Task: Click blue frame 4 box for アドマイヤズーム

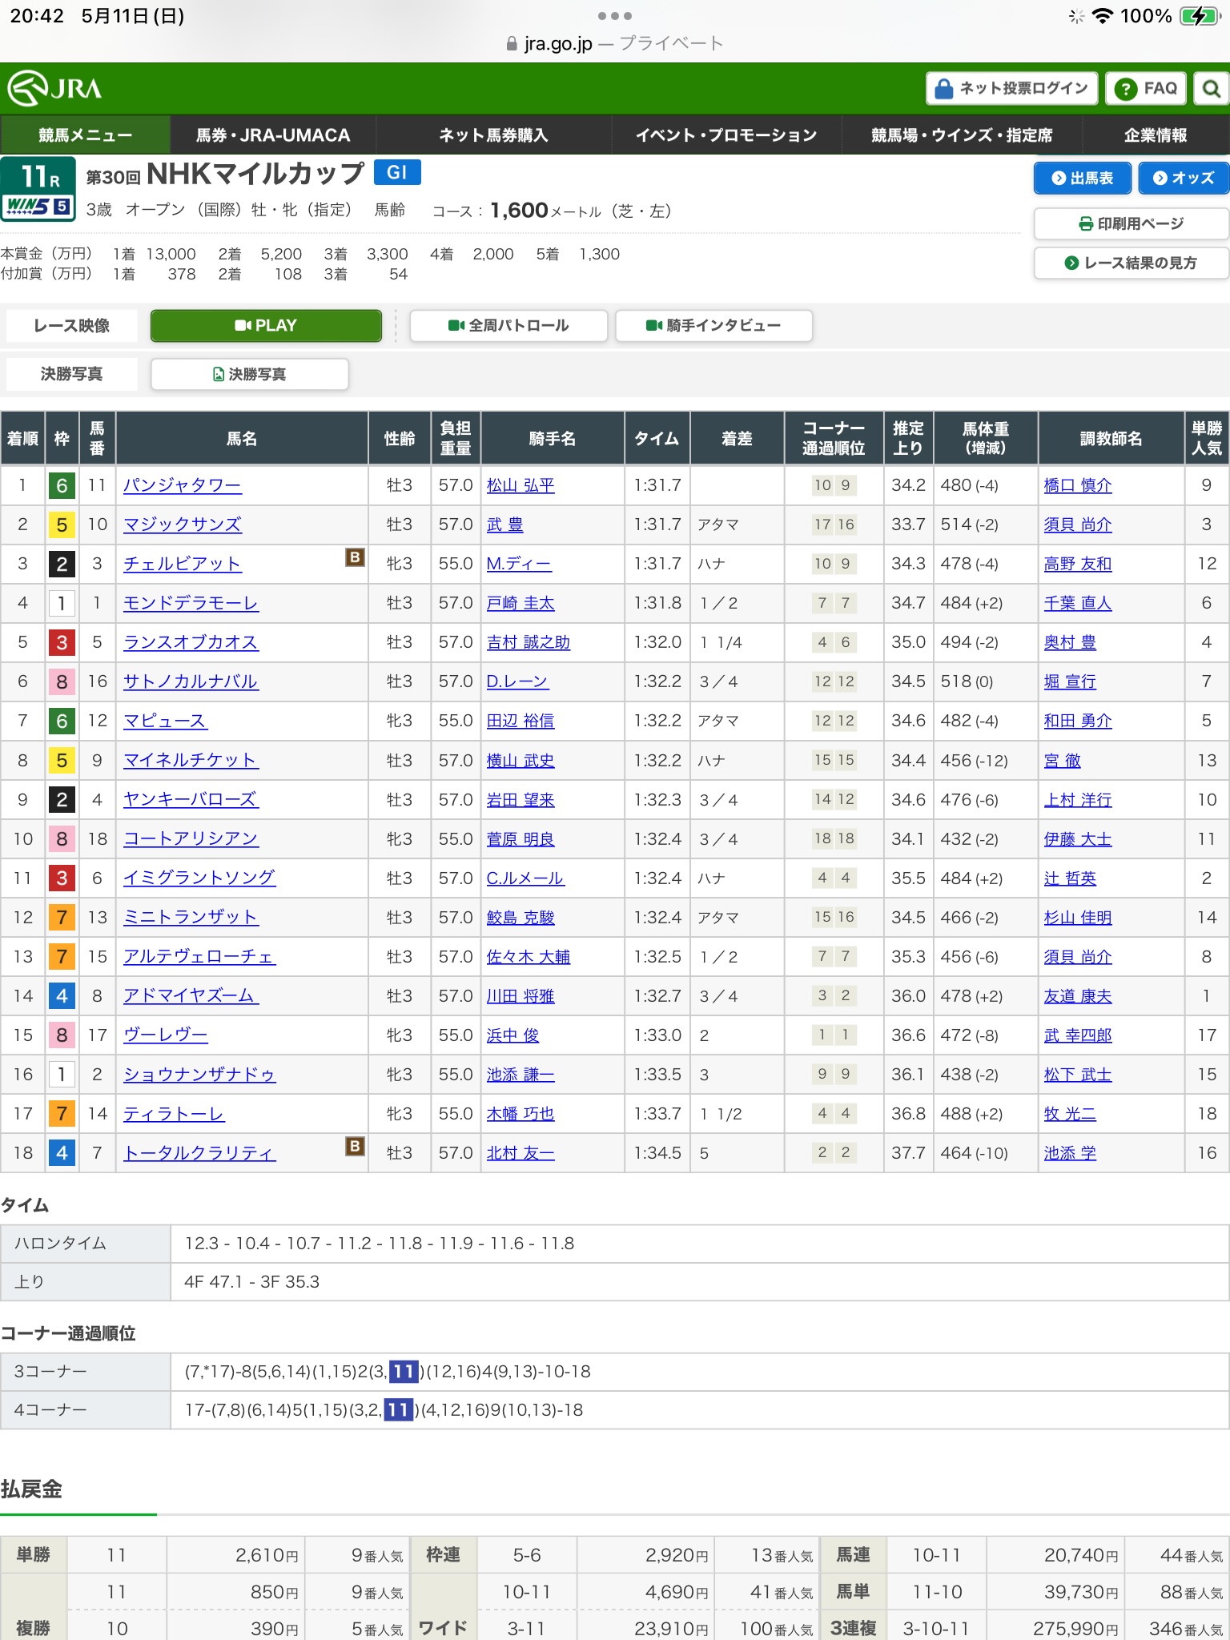Action: click(x=62, y=995)
